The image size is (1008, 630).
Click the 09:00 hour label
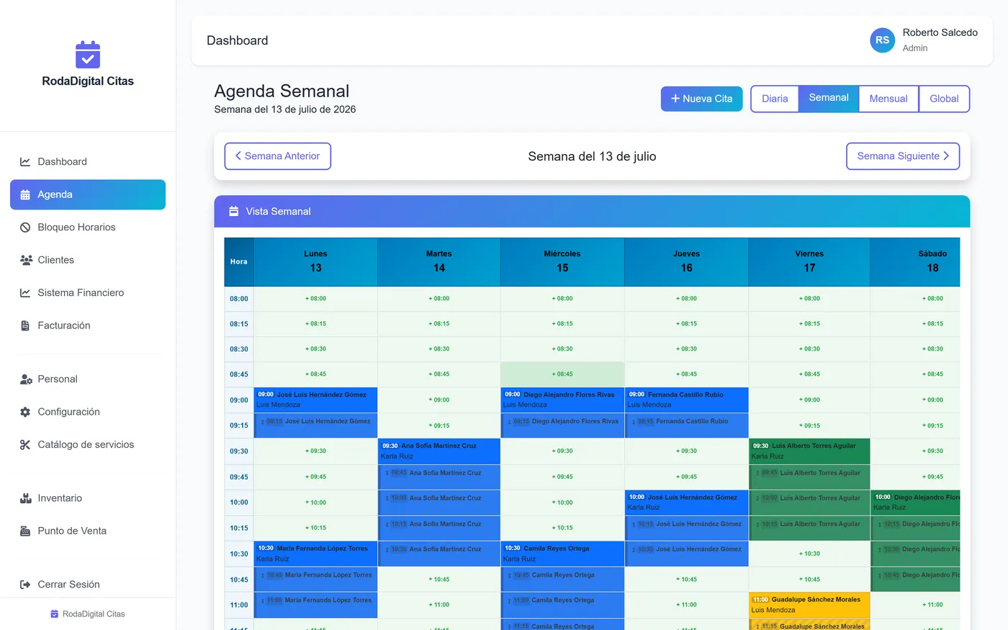(x=239, y=400)
